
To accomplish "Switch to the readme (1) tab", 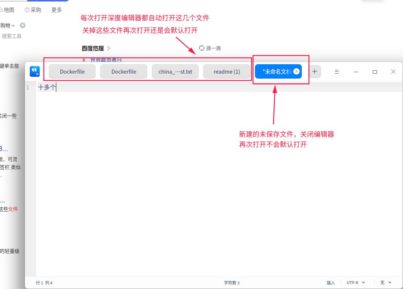I will [x=227, y=71].
